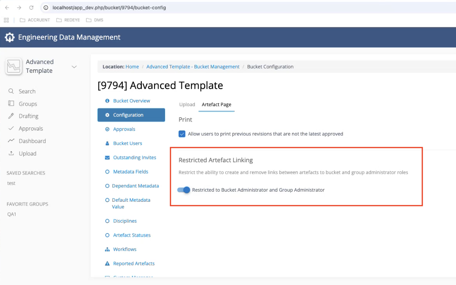The image size is (456, 285).
Task: Open Dashboard via the chart icon
Action: (11, 141)
